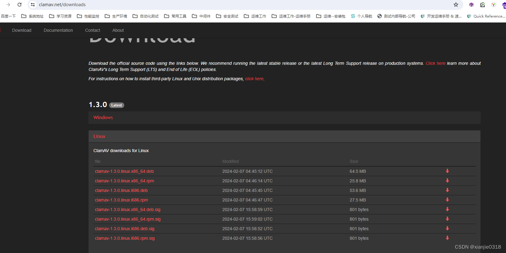Click download arrow for clamav-1.3.0.linux.i686.rpm
This screenshot has width=506, height=253.
tap(447, 200)
